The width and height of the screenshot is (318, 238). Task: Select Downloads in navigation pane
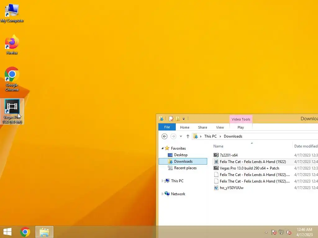coord(183,161)
